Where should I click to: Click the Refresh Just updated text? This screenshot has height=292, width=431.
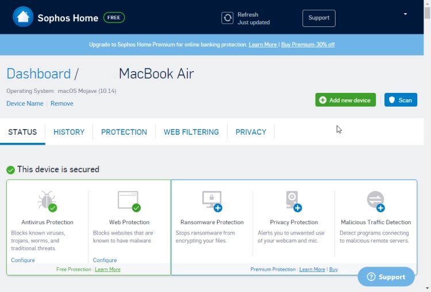point(253,18)
